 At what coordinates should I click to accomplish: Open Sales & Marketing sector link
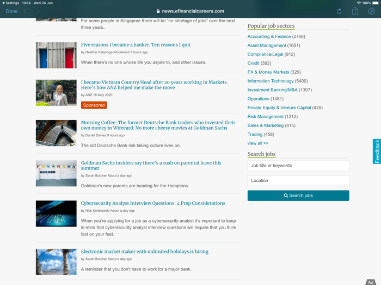point(266,125)
